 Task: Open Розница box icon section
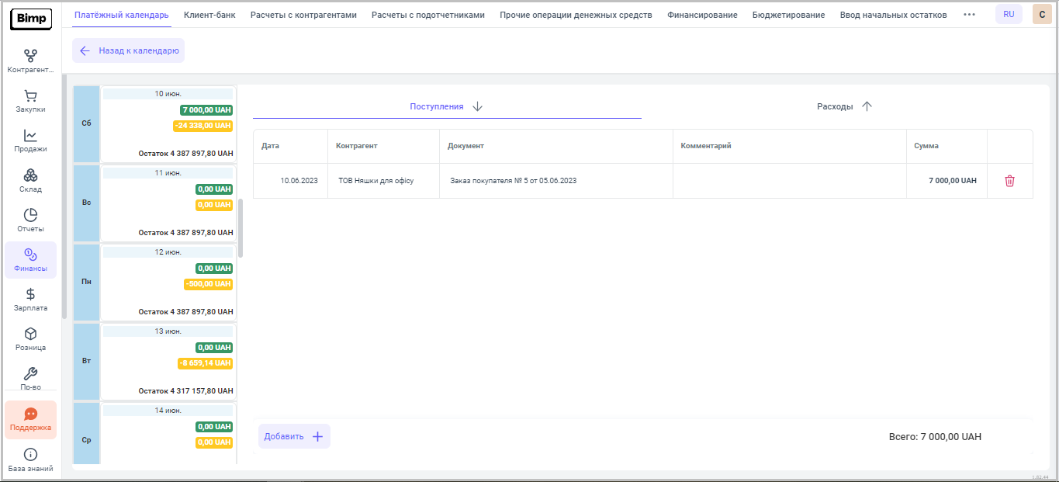click(x=30, y=339)
